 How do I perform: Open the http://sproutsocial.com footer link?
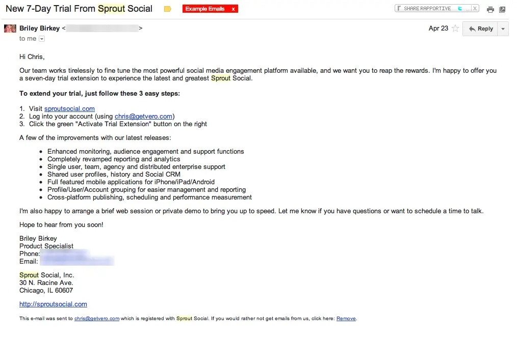point(53,304)
